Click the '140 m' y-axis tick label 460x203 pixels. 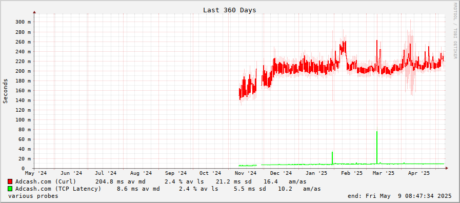click(23, 100)
